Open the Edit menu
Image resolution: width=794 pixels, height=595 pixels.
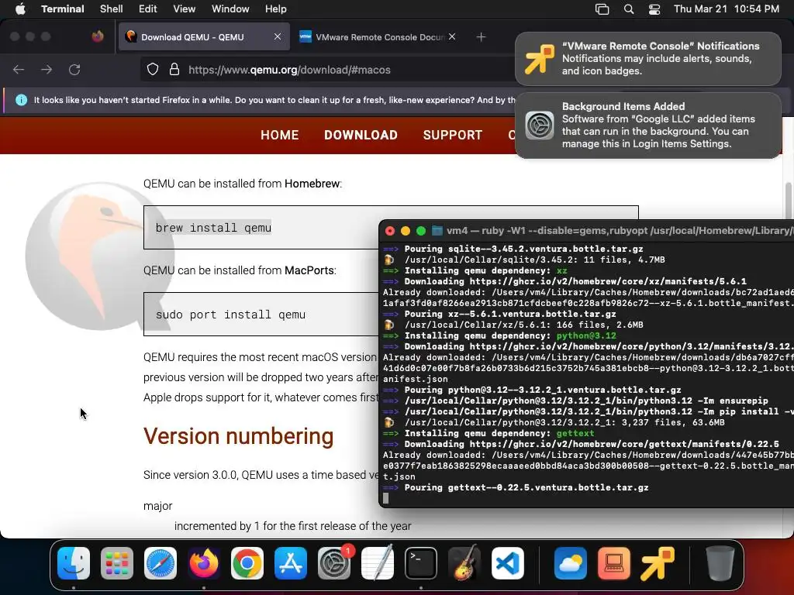coord(148,9)
